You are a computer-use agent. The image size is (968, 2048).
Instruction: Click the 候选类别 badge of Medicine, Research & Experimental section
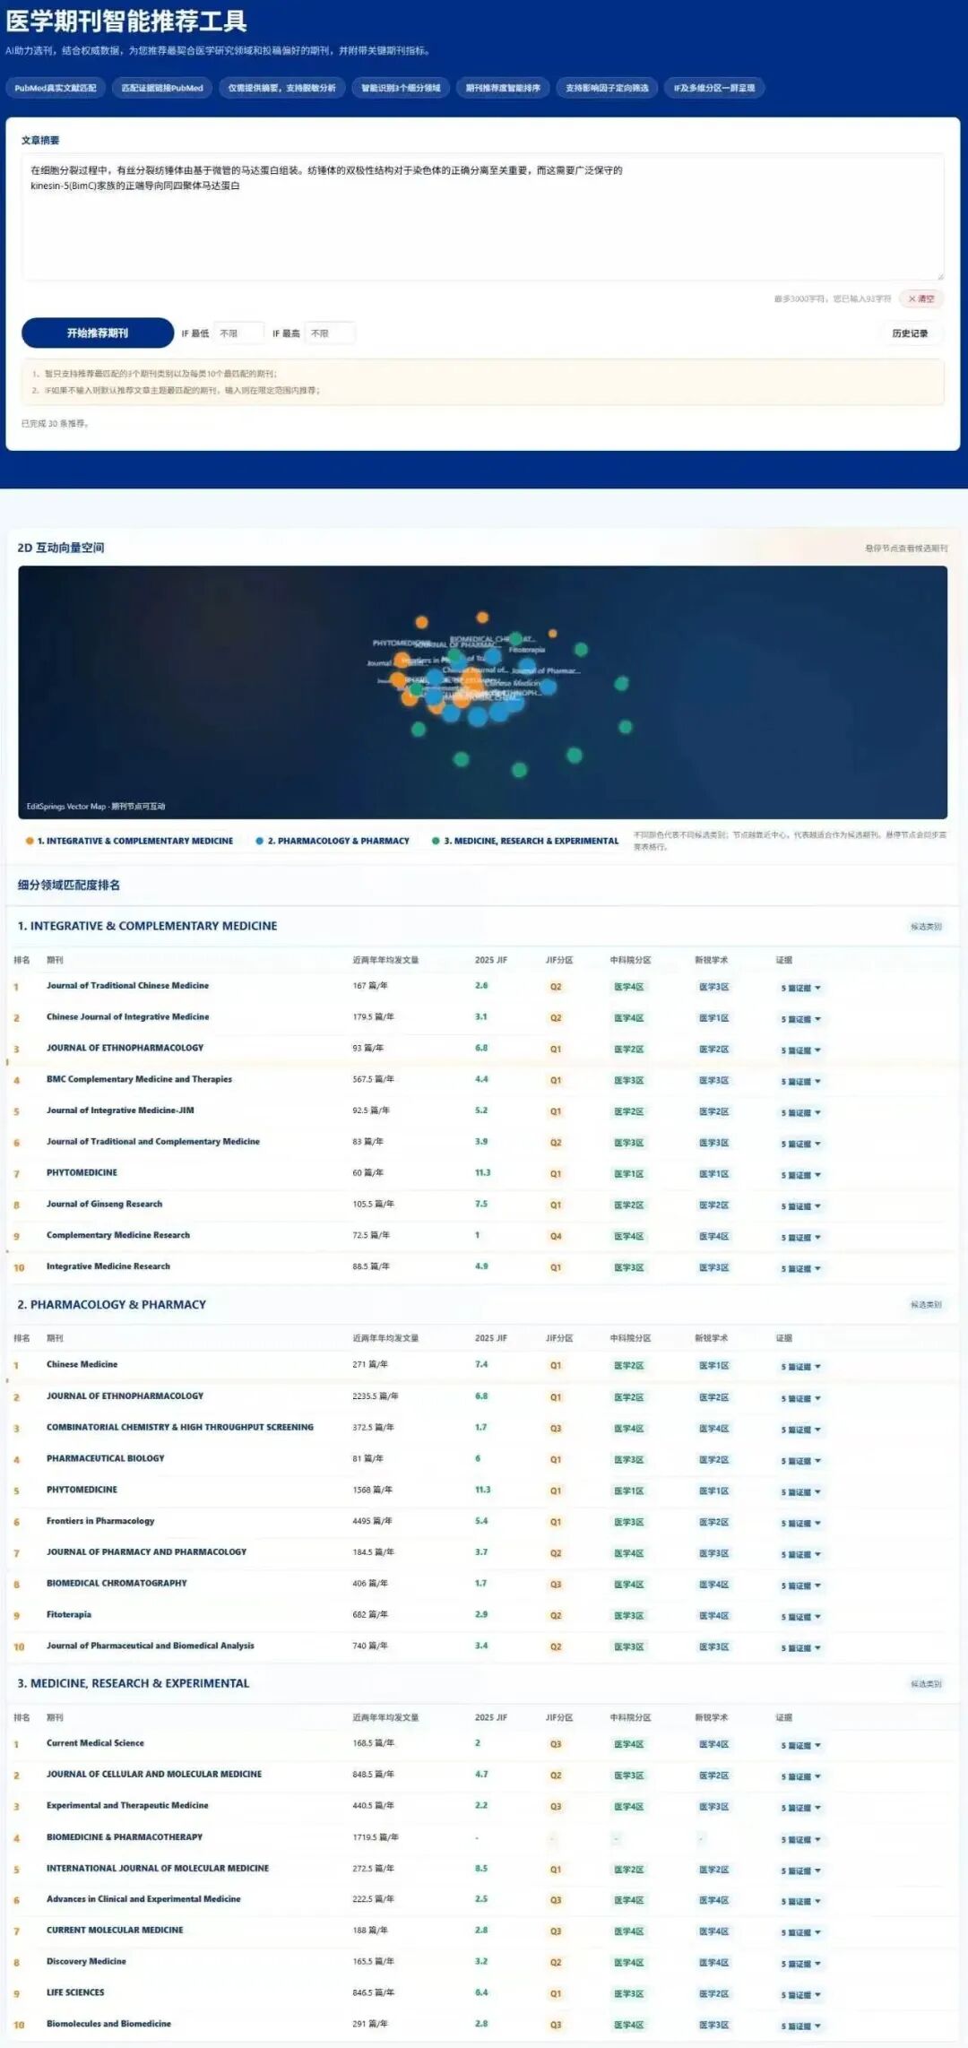click(x=926, y=1684)
